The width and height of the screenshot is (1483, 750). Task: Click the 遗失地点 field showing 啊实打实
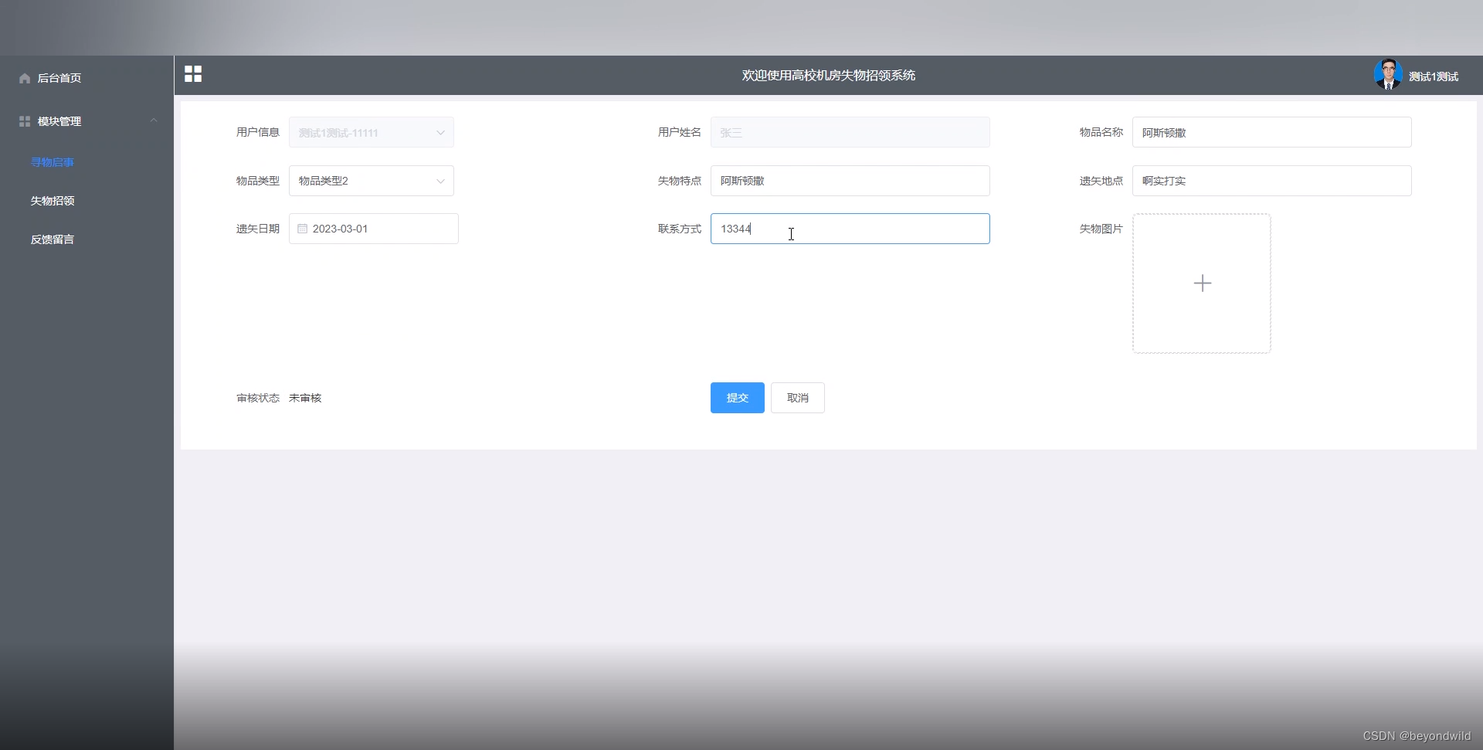point(1271,181)
